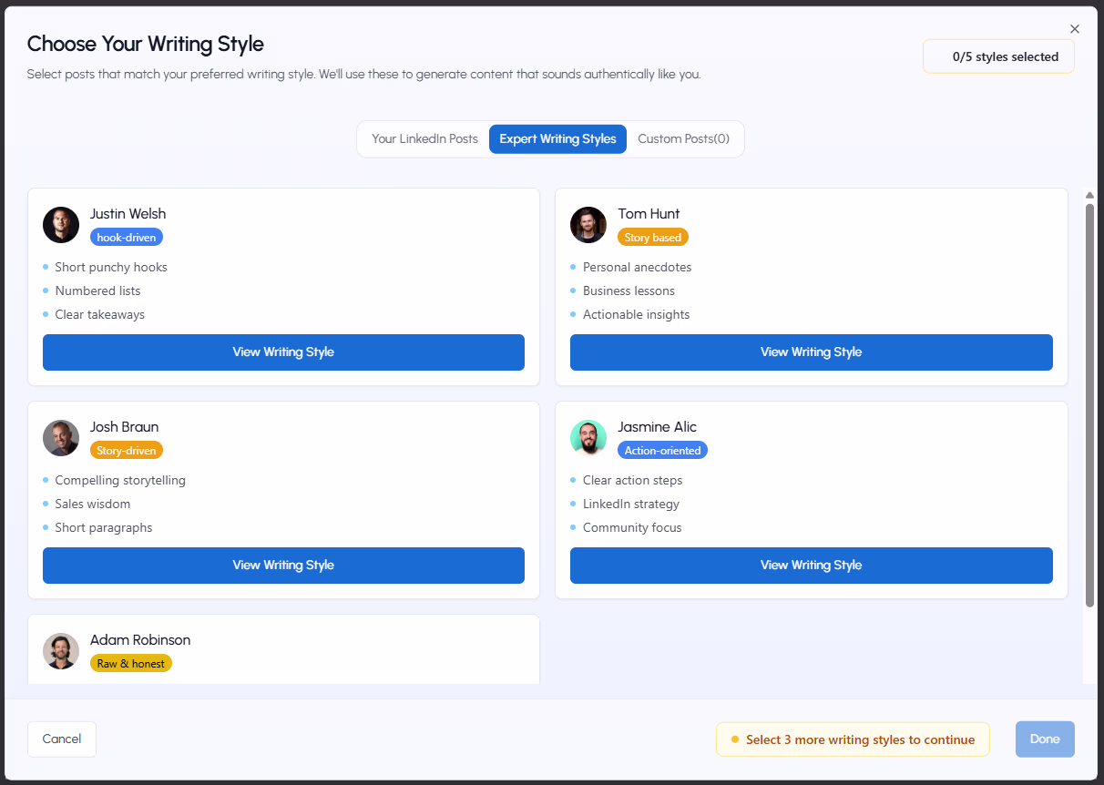View Justin Welsh's writing style
The width and height of the screenshot is (1104, 785).
click(283, 352)
